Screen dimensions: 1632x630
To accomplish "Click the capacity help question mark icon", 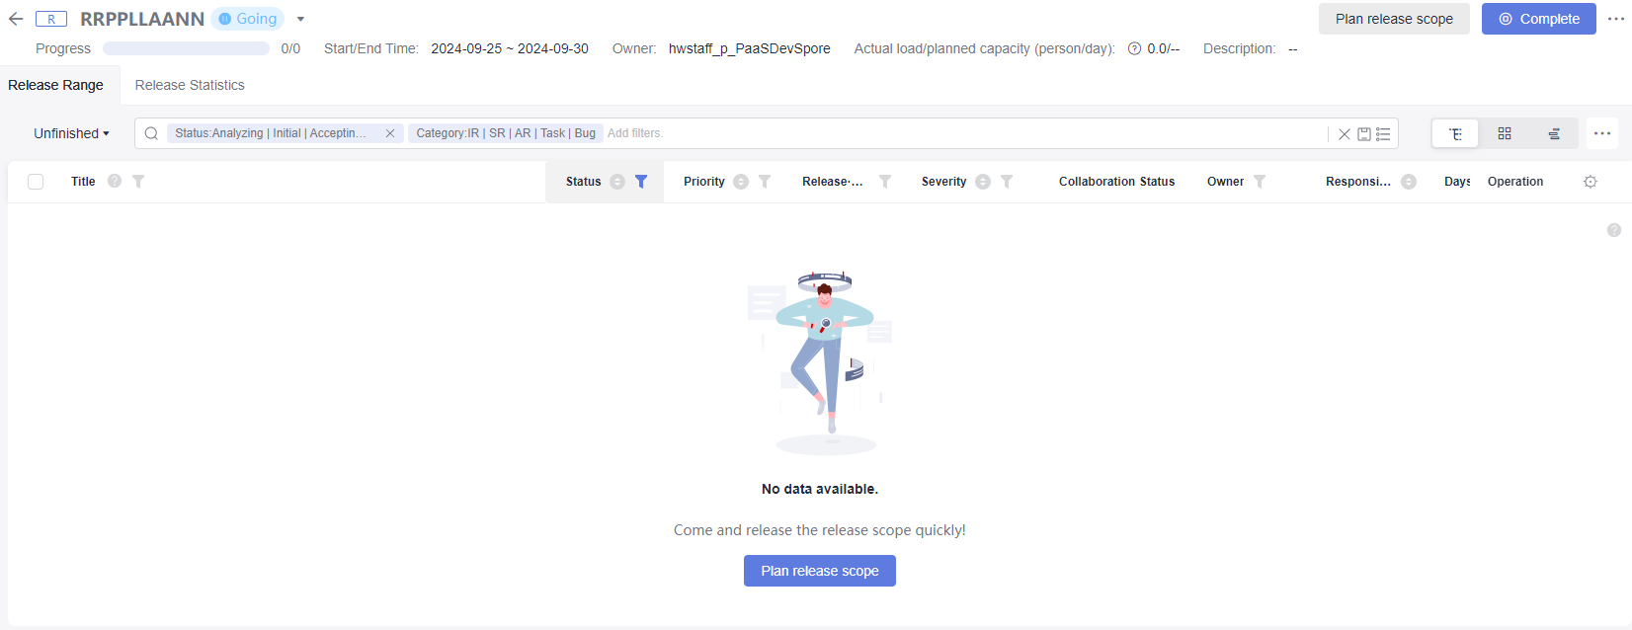I will click(1134, 48).
